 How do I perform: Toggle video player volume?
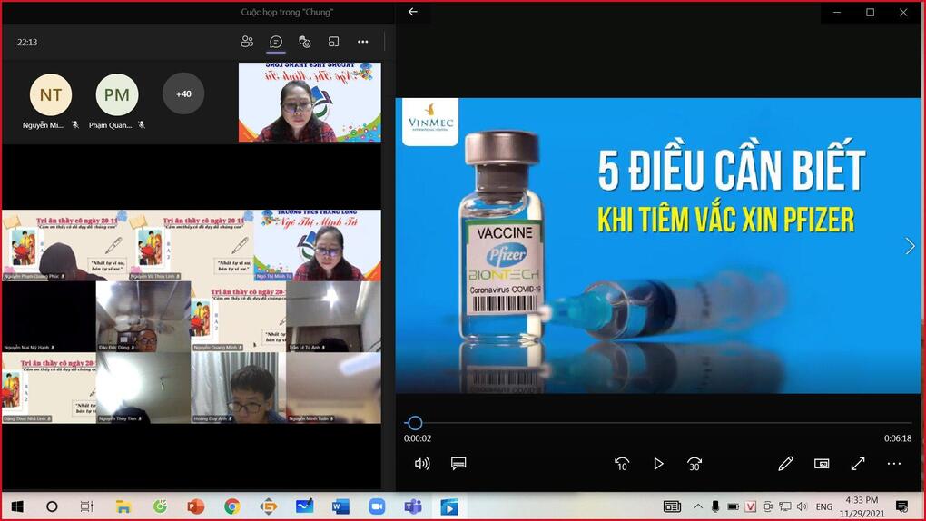coord(422,464)
